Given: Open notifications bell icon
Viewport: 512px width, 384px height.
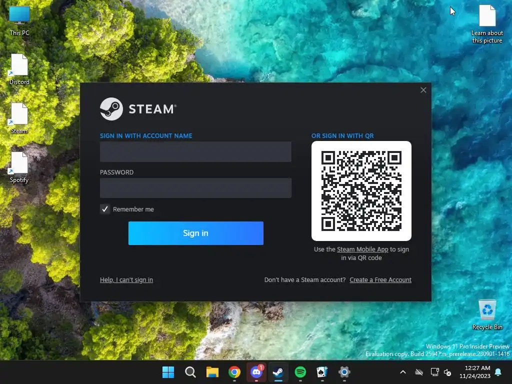Looking at the screenshot, I should pos(498,372).
